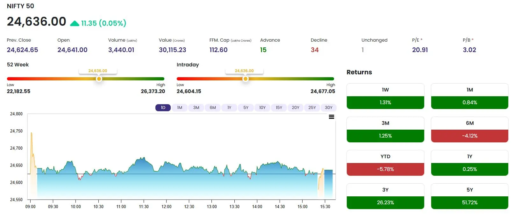The width and height of the screenshot is (514, 217).
Task: Open the YTD returns card
Action: [385, 163]
